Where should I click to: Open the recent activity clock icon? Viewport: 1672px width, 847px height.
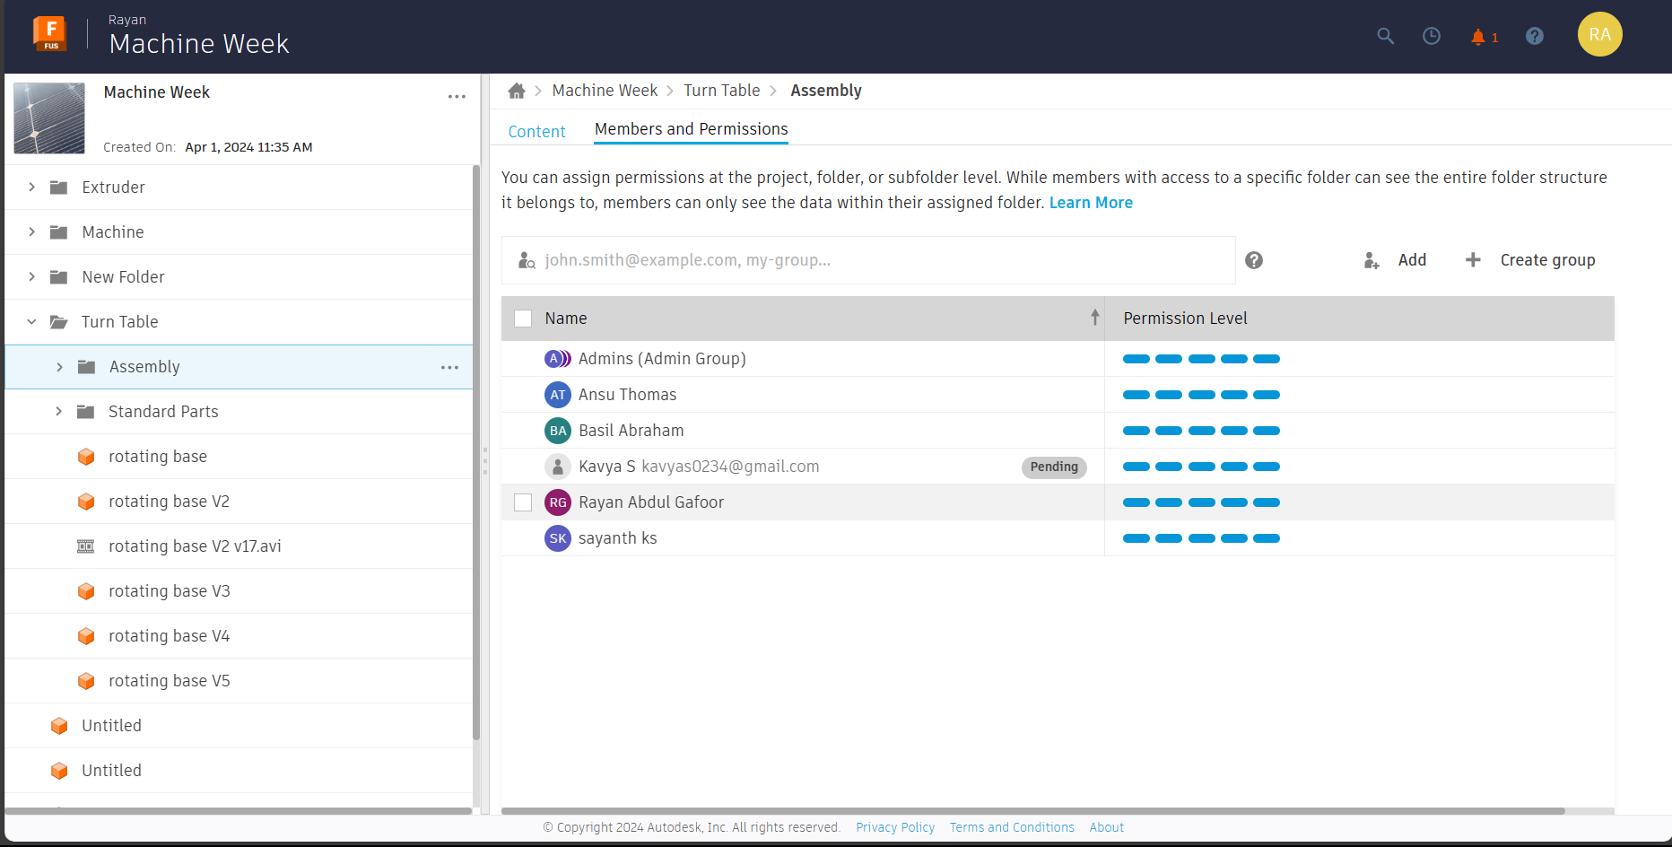click(1432, 36)
